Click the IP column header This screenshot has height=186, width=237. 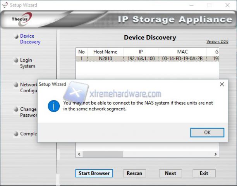141,52
